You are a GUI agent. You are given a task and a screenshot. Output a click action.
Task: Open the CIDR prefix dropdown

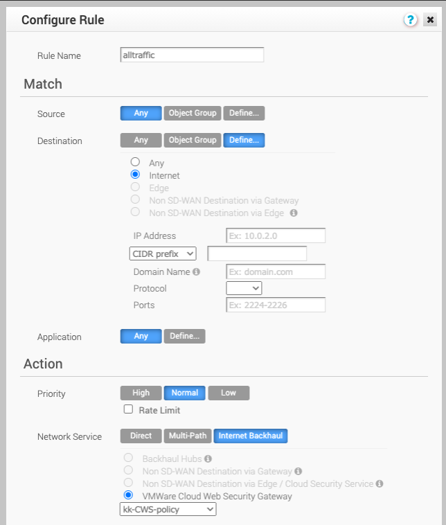[163, 253]
